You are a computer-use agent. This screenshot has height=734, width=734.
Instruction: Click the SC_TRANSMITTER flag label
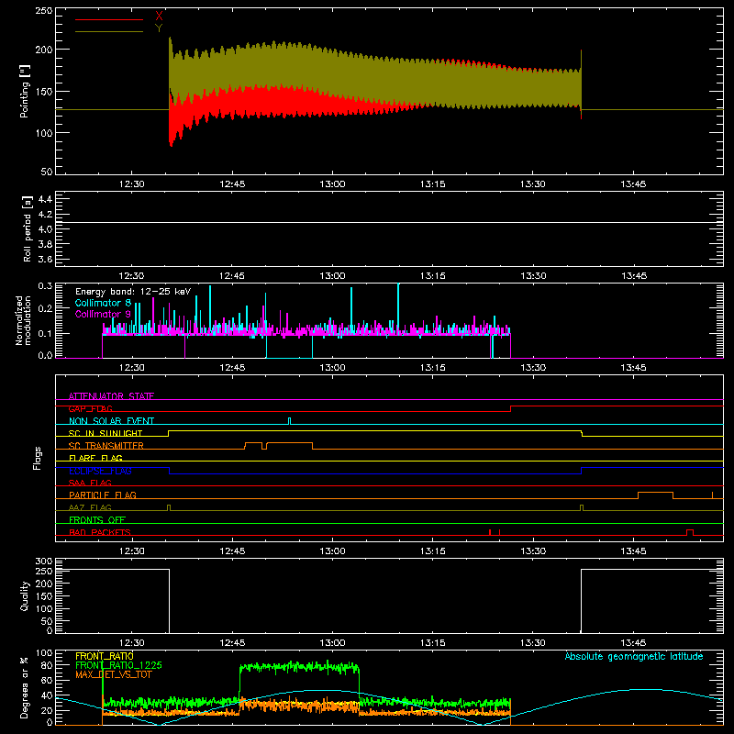(106, 446)
